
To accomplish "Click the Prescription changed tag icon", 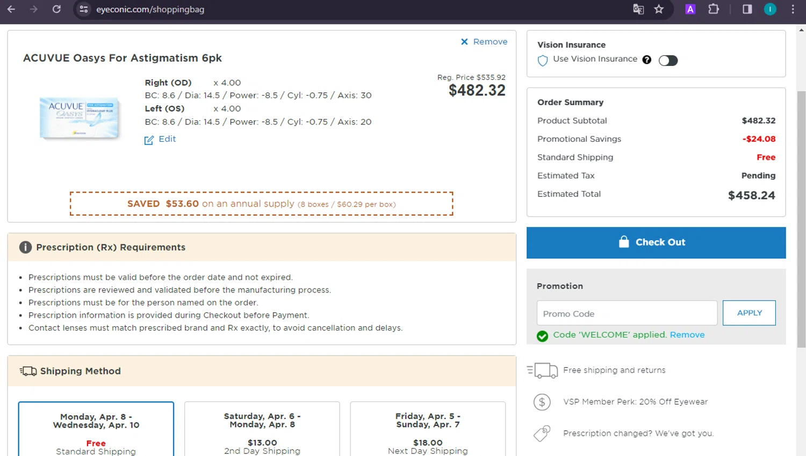I will pyautogui.click(x=542, y=433).
